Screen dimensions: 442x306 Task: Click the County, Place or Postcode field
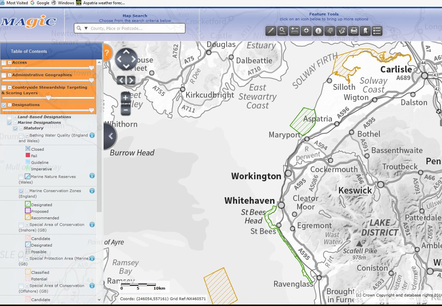tap(134, 29)
